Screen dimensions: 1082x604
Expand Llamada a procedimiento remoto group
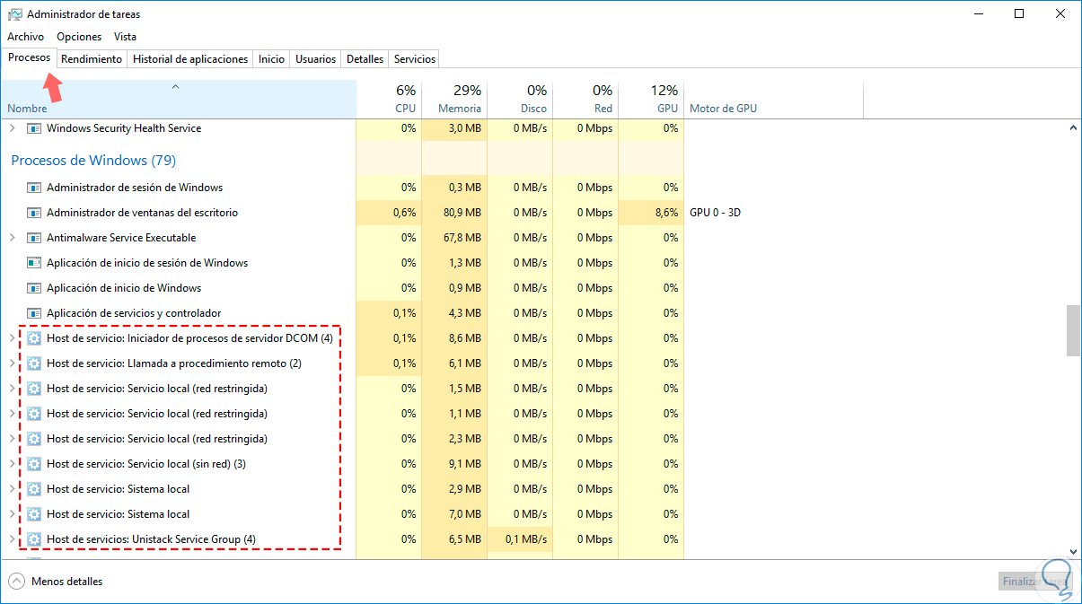point(13,363)
